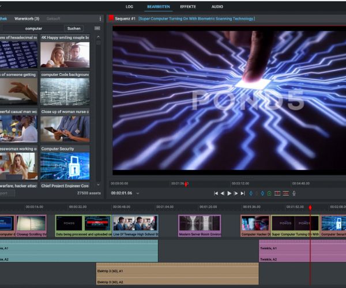This screenshot has width=346, height=288.
Task: Jump to the end of the sequence
Action: pos(243,194)
